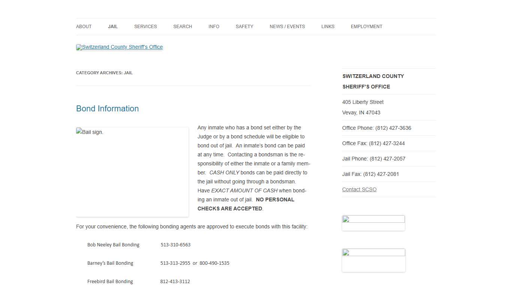Go to the Search page
Screen dimensions: 512x288
pyautogui.click(x=183, y=27)
